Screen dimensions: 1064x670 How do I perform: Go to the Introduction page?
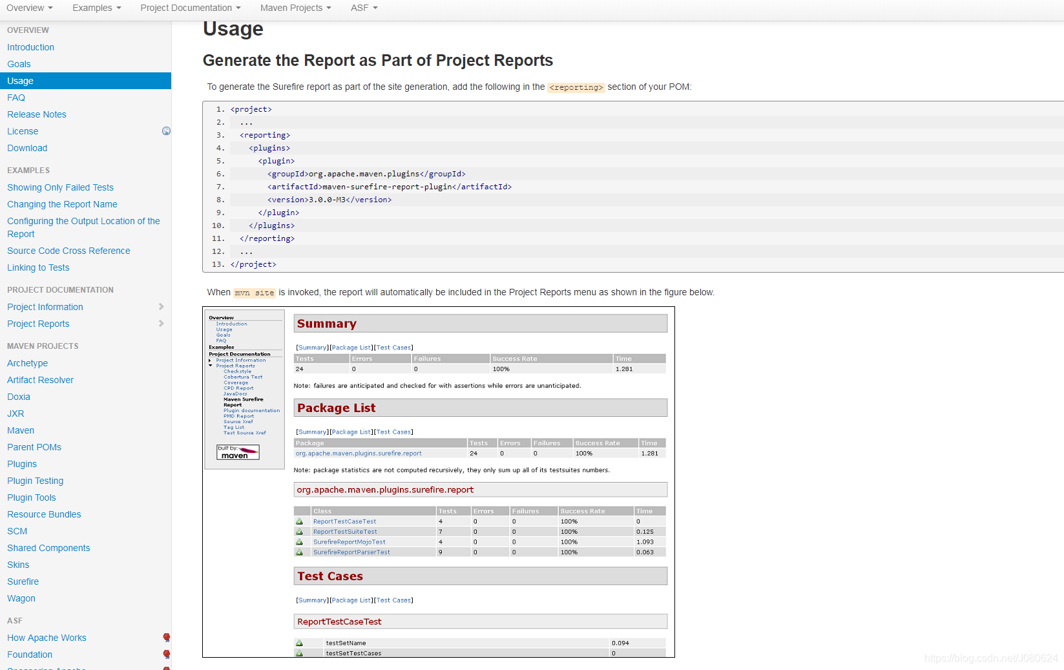[30, 47]
